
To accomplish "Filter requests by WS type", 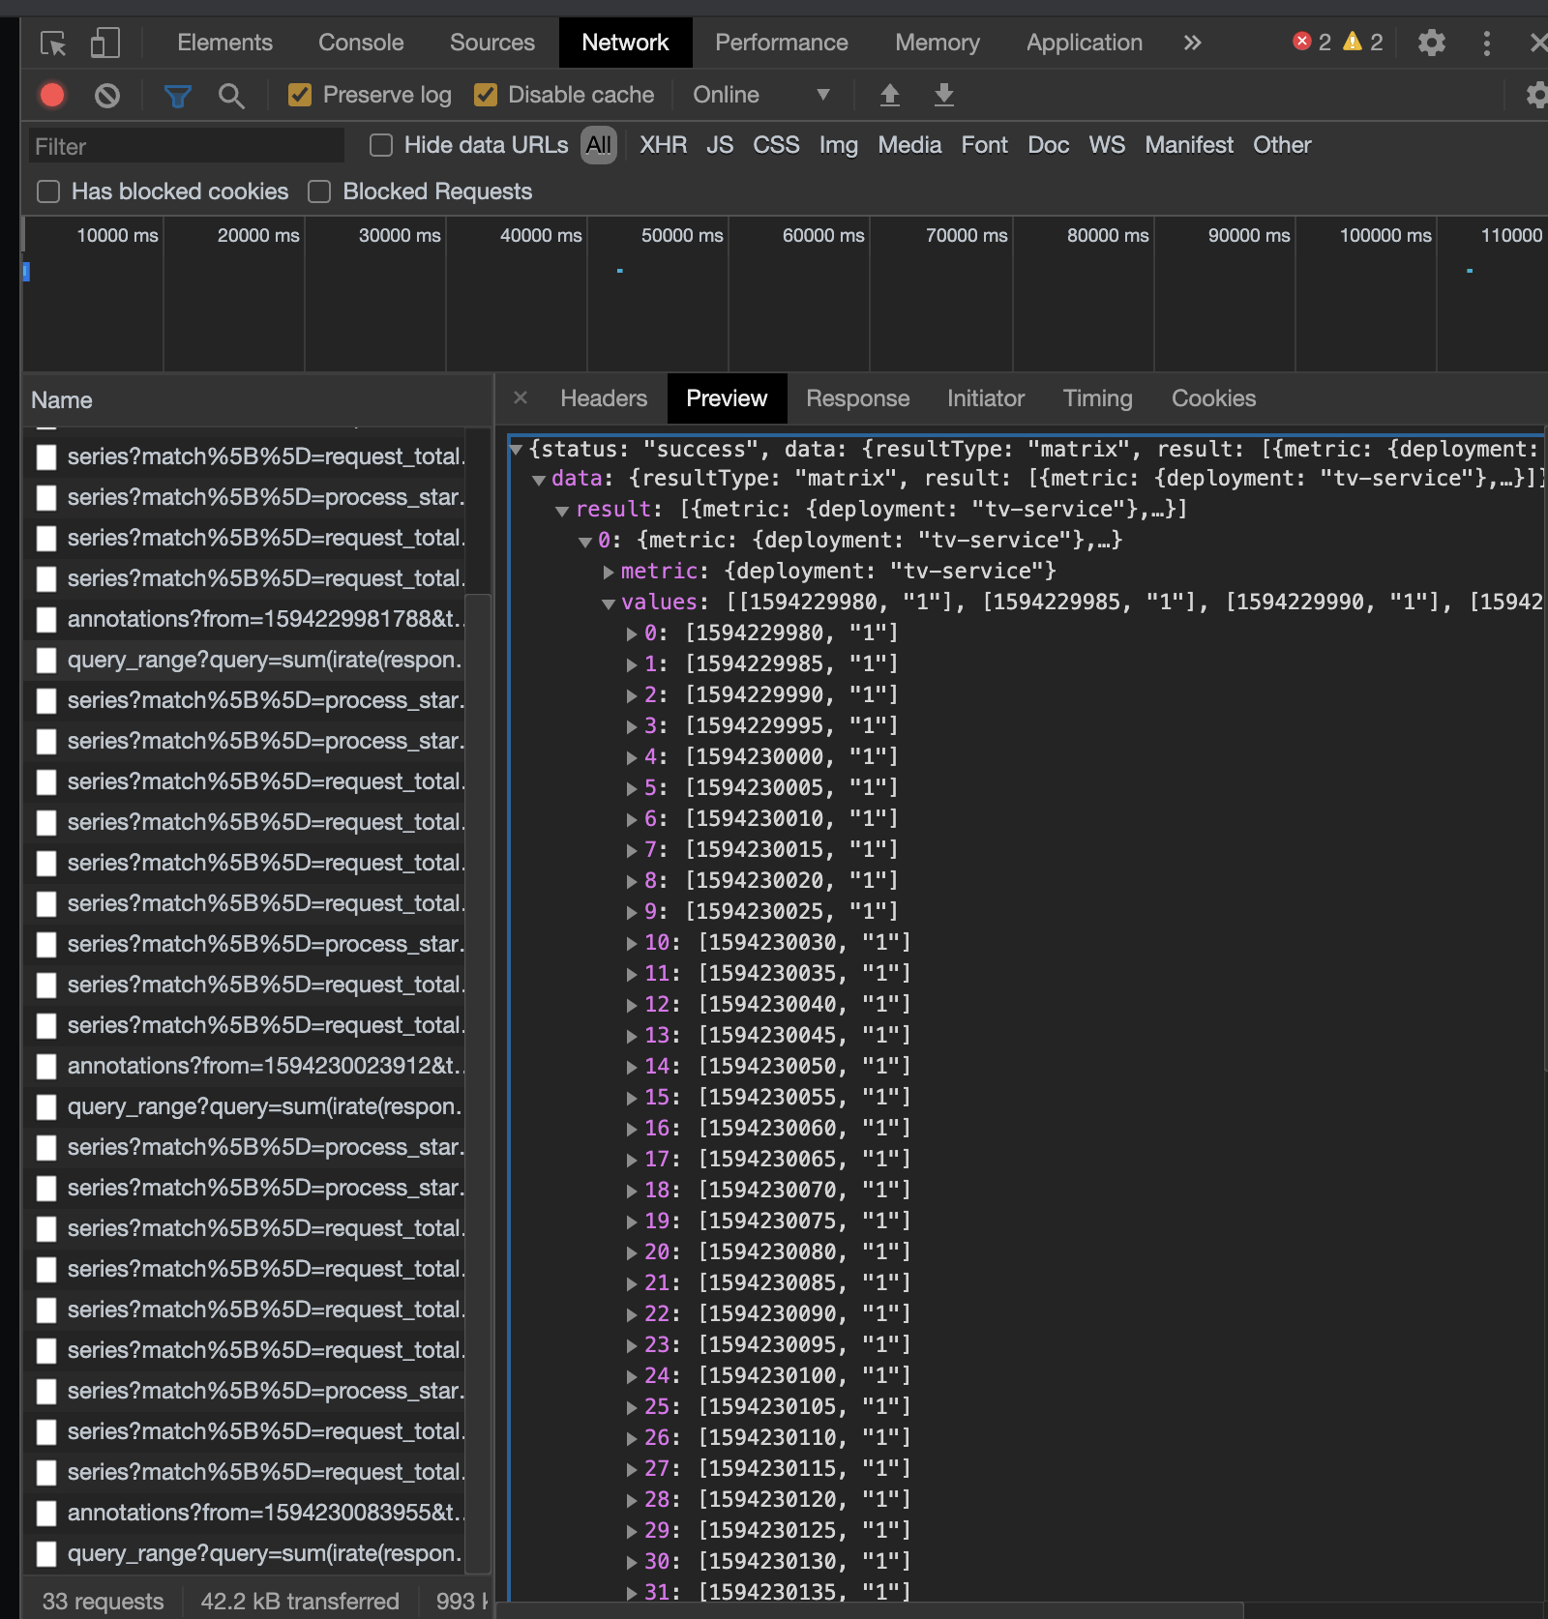I will [x=1107, y=145].
